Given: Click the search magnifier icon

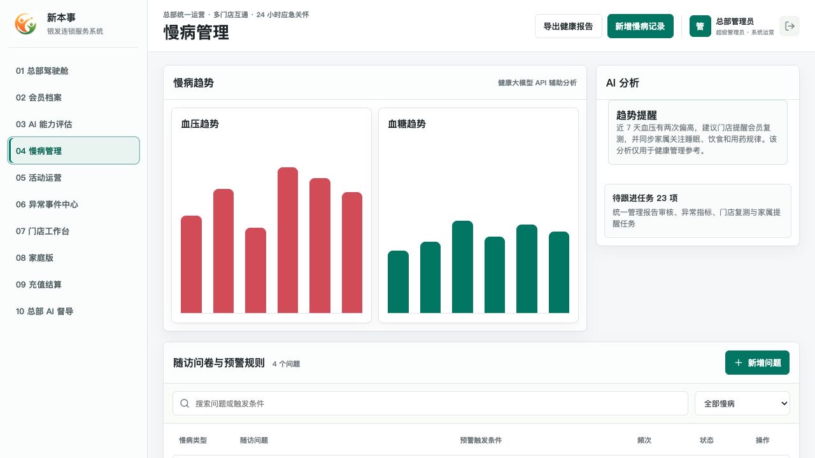Looking at the screenshot, I should pyautogui.click(x=185, y=403).
